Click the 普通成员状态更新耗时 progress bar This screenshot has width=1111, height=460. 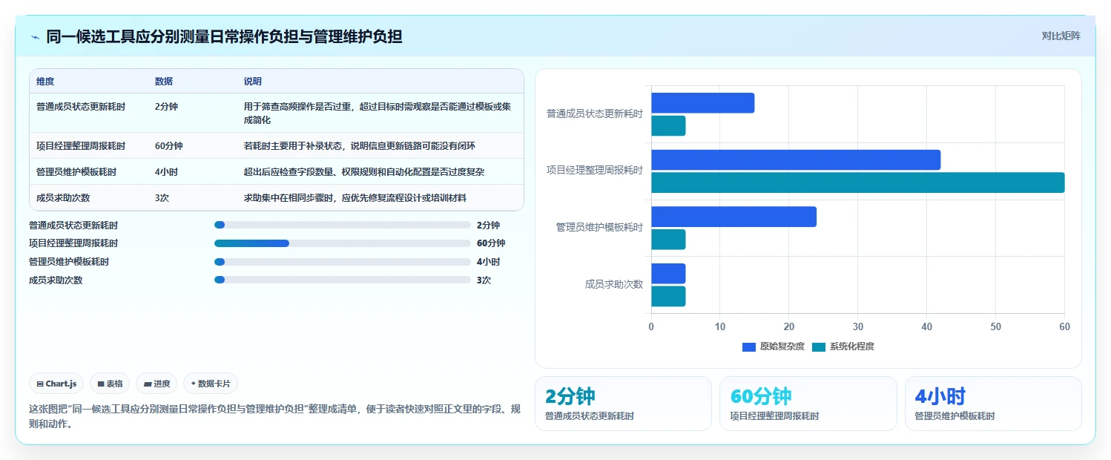coord(343,225)
